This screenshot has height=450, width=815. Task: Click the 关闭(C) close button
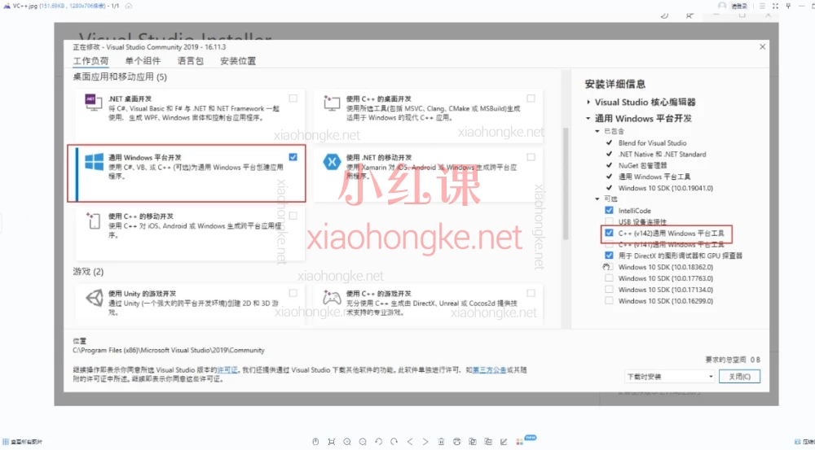(x=739, y=376)
